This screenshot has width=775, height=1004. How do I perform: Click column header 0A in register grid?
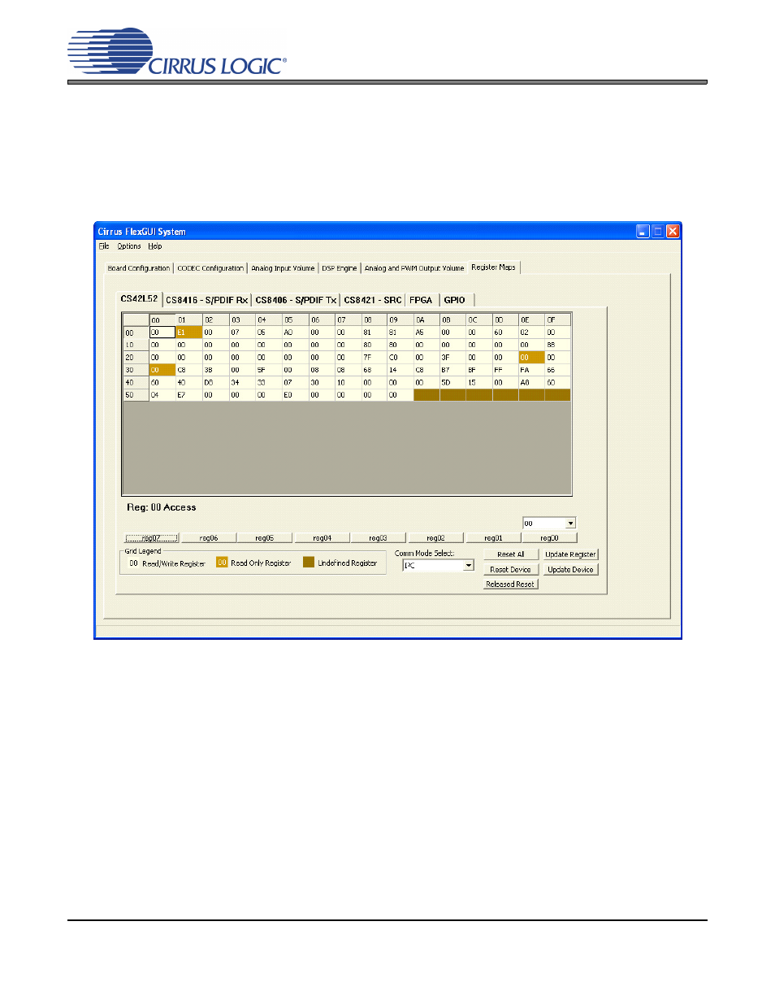click(x=426, y=319)
